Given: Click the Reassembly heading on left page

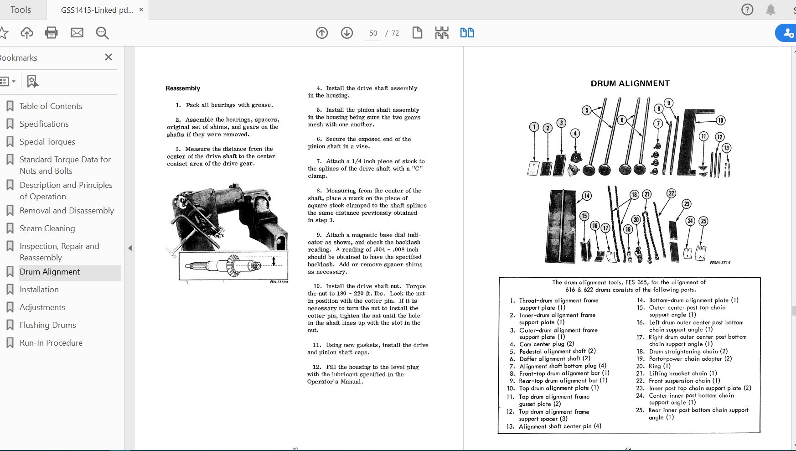Looking at the screenshot, I should tap(183, 88).
